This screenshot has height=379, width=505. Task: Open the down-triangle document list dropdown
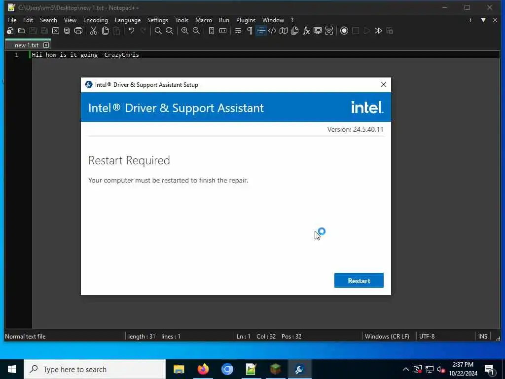(x=483, y=20)
